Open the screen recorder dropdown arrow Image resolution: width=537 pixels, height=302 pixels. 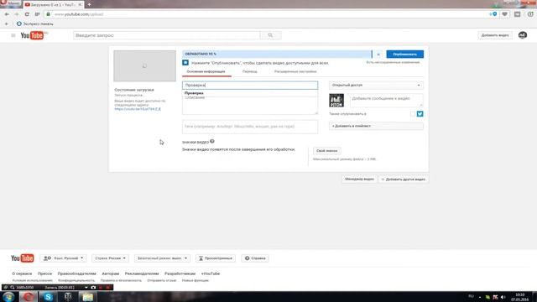tap(86, 287)
